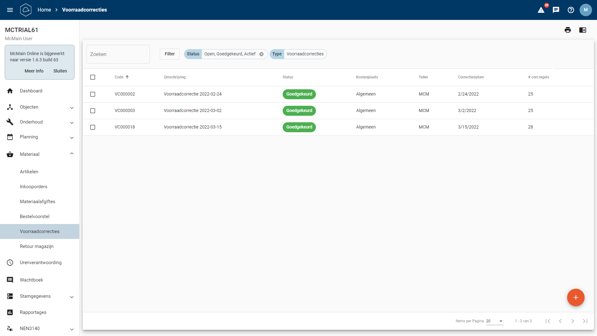The height and width of the screenshot is (336, 597).
Task: Open Retour magazijn menu item
Action: click(37, 246)
